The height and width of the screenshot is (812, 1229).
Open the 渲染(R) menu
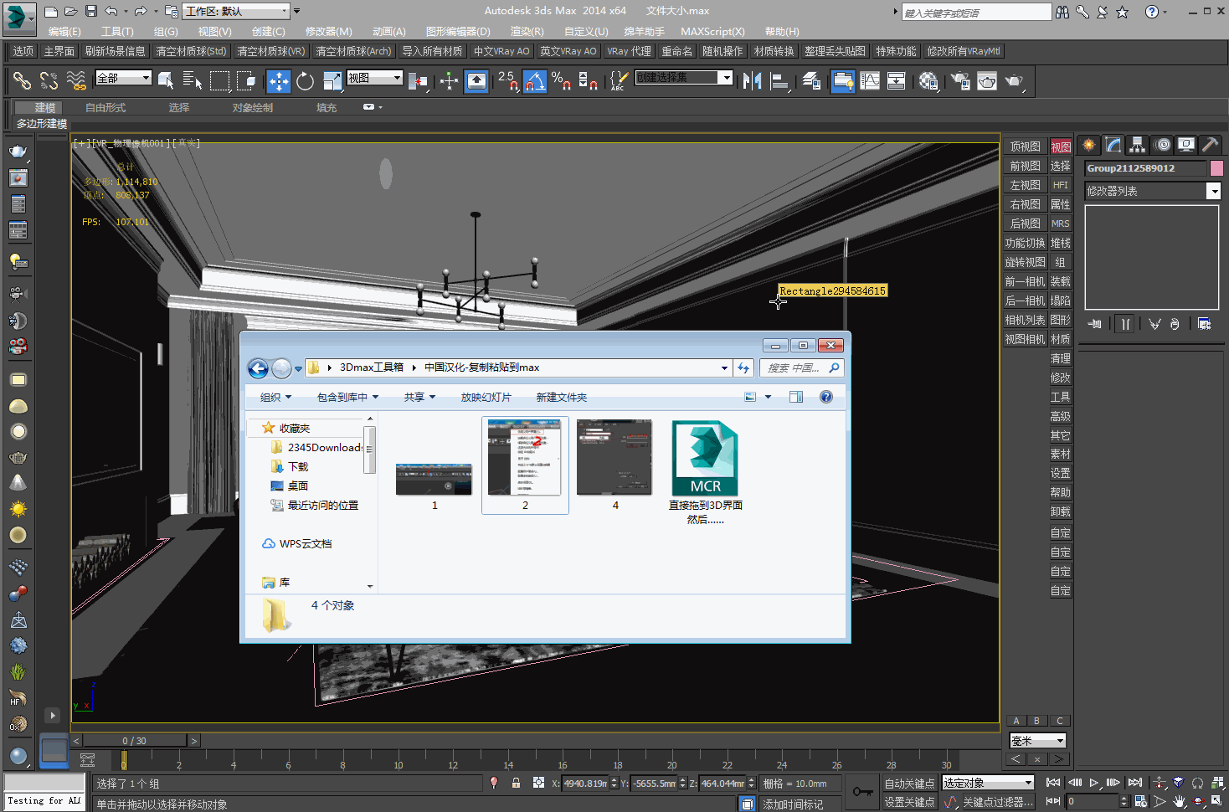[527, 31]
